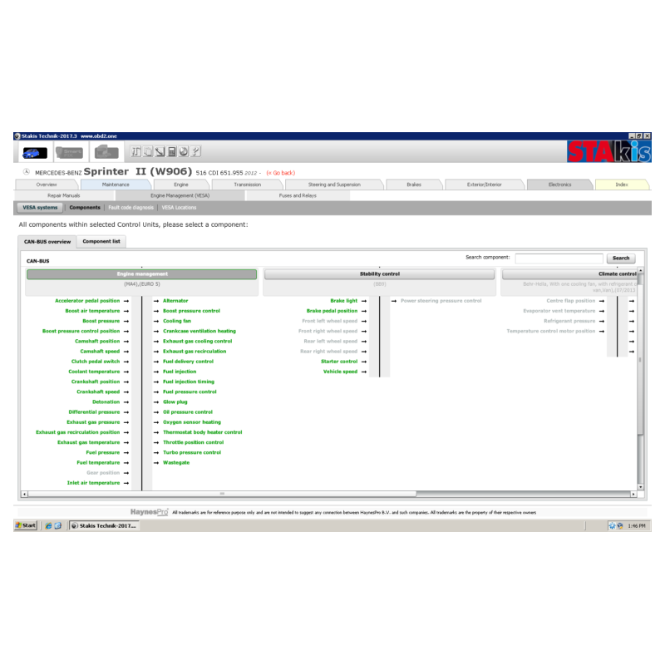Select the pen/marker toolbar icon
Image resolution: width=665 pixels, height=665 pixels.
coord(160,151)
